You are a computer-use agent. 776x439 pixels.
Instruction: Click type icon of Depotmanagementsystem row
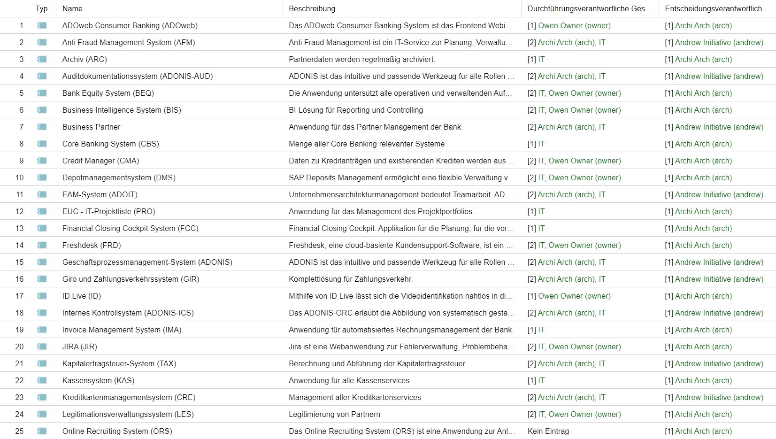[42, 177]
